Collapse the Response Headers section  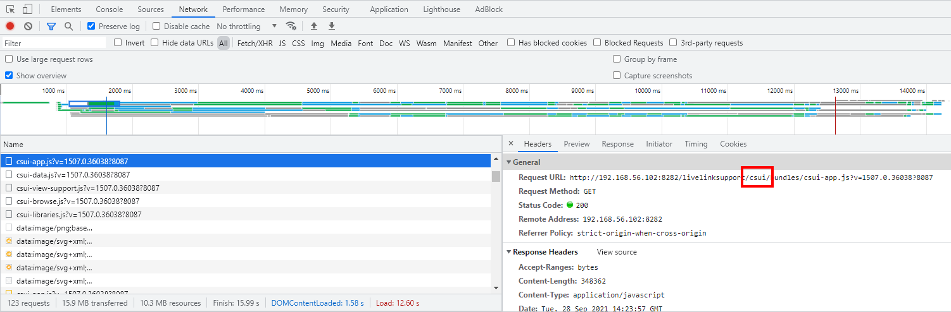click(x=509, y=252)
